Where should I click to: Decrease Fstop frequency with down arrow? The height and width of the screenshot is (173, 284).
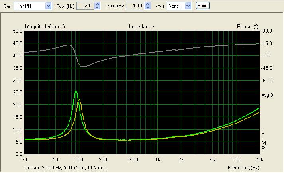coord(148,8)
